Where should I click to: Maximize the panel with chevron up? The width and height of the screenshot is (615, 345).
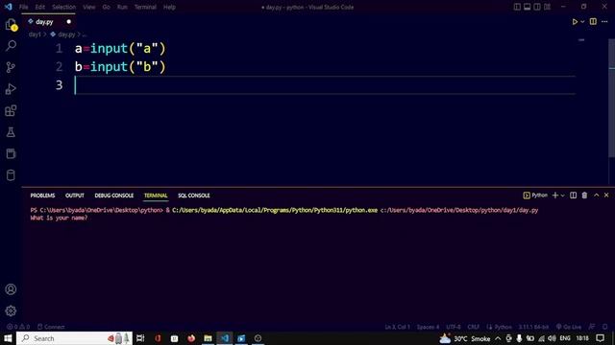[x=596, y=195]
